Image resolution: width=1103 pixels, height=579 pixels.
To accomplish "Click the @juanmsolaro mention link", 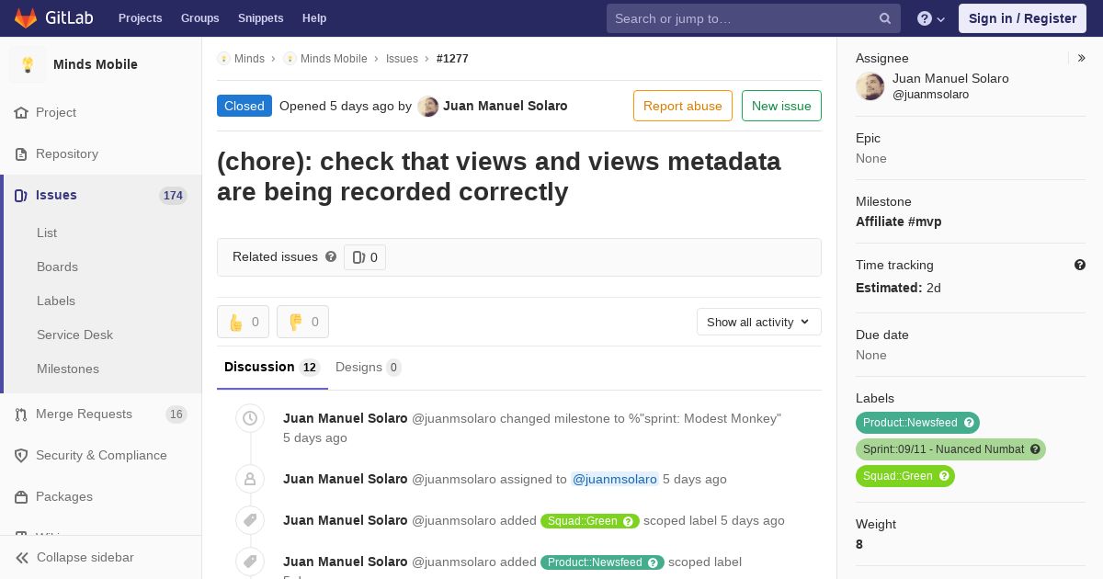I will click(x=615, y=479).
